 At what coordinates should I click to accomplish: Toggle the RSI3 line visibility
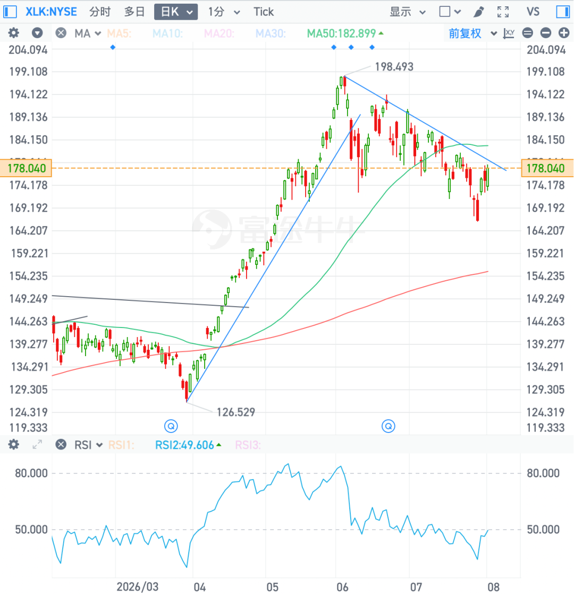tap(248, 445)
